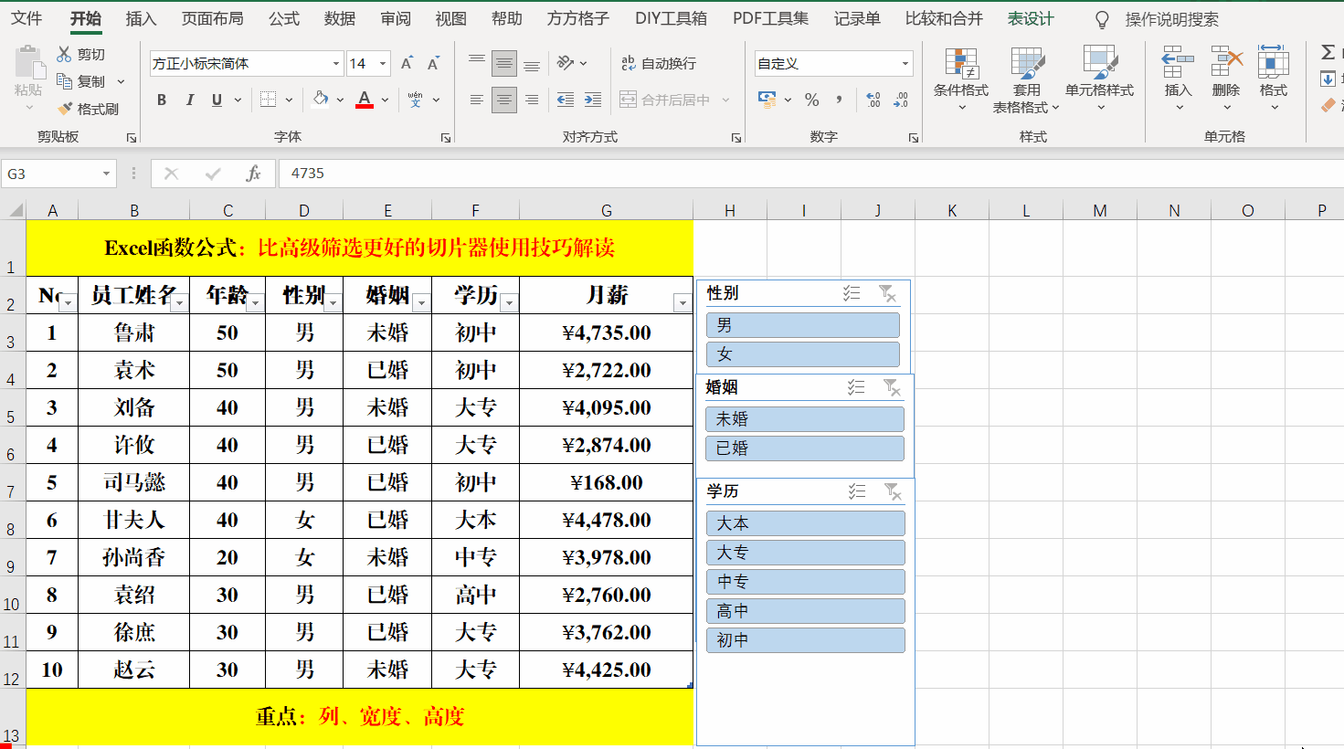1344x749 pixels.
Task: Switch to the 表设计 tab
Action: (x=1031, y=19)
